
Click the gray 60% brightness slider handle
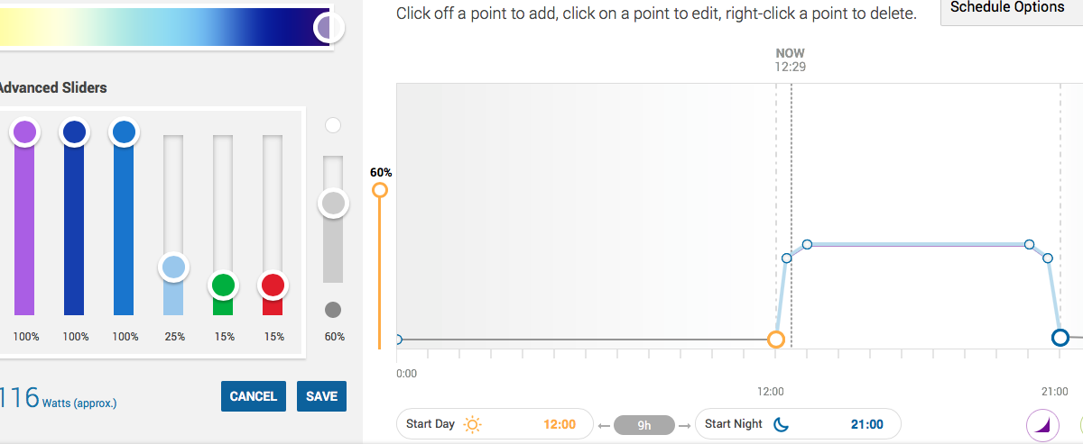tap(333, 204)
